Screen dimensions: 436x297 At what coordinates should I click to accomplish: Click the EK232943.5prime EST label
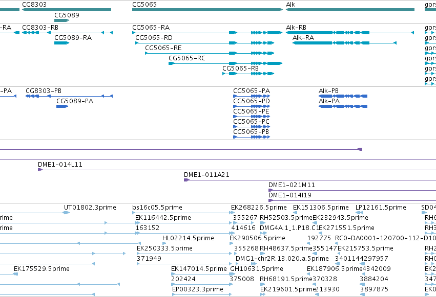coord(340,218)
